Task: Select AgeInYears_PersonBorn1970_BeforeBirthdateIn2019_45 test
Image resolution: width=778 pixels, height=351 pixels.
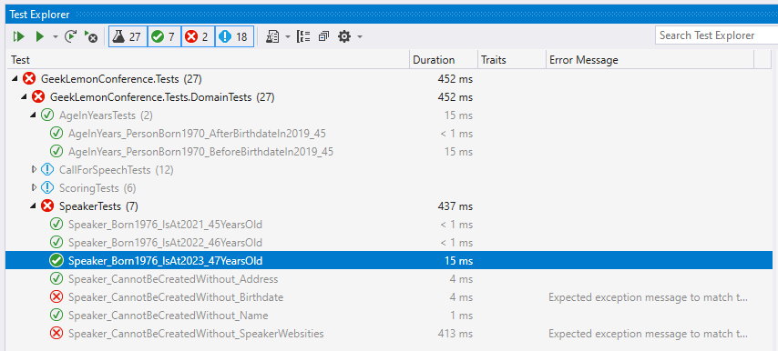Action: coord(389,152)
